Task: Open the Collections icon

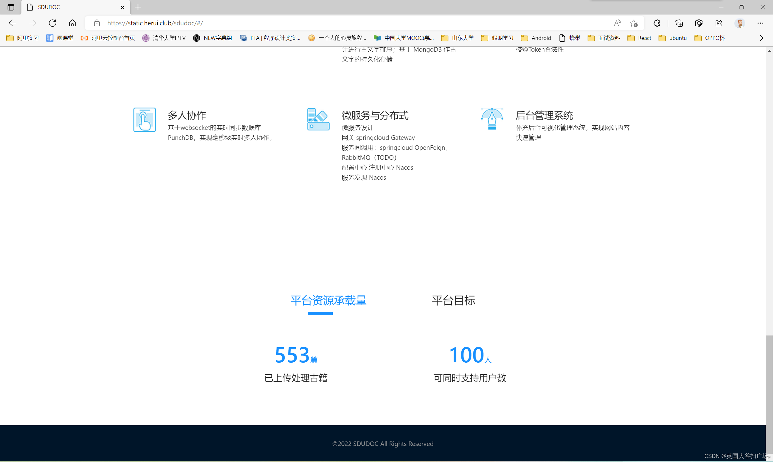Action: click(679, 23)
